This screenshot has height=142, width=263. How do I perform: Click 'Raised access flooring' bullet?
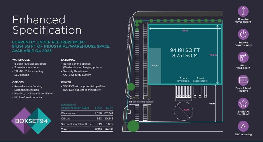pyautogui.click(x=27, y=86)
